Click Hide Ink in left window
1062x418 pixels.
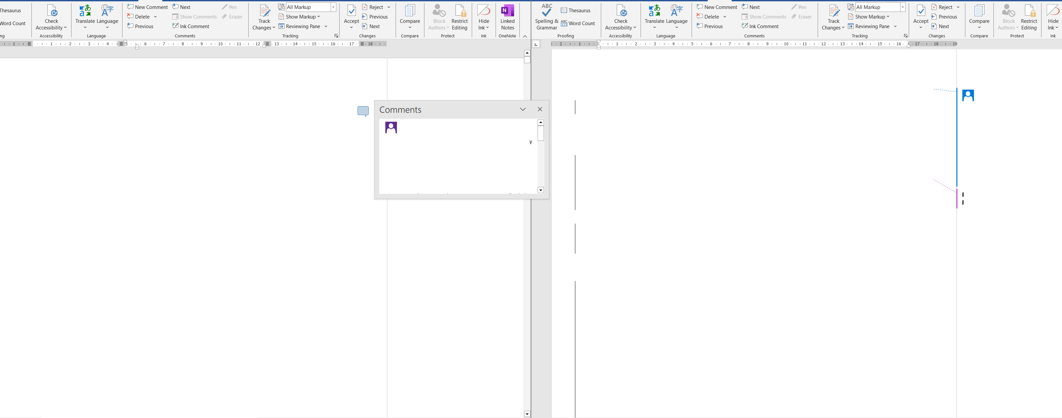coord(484,17)
